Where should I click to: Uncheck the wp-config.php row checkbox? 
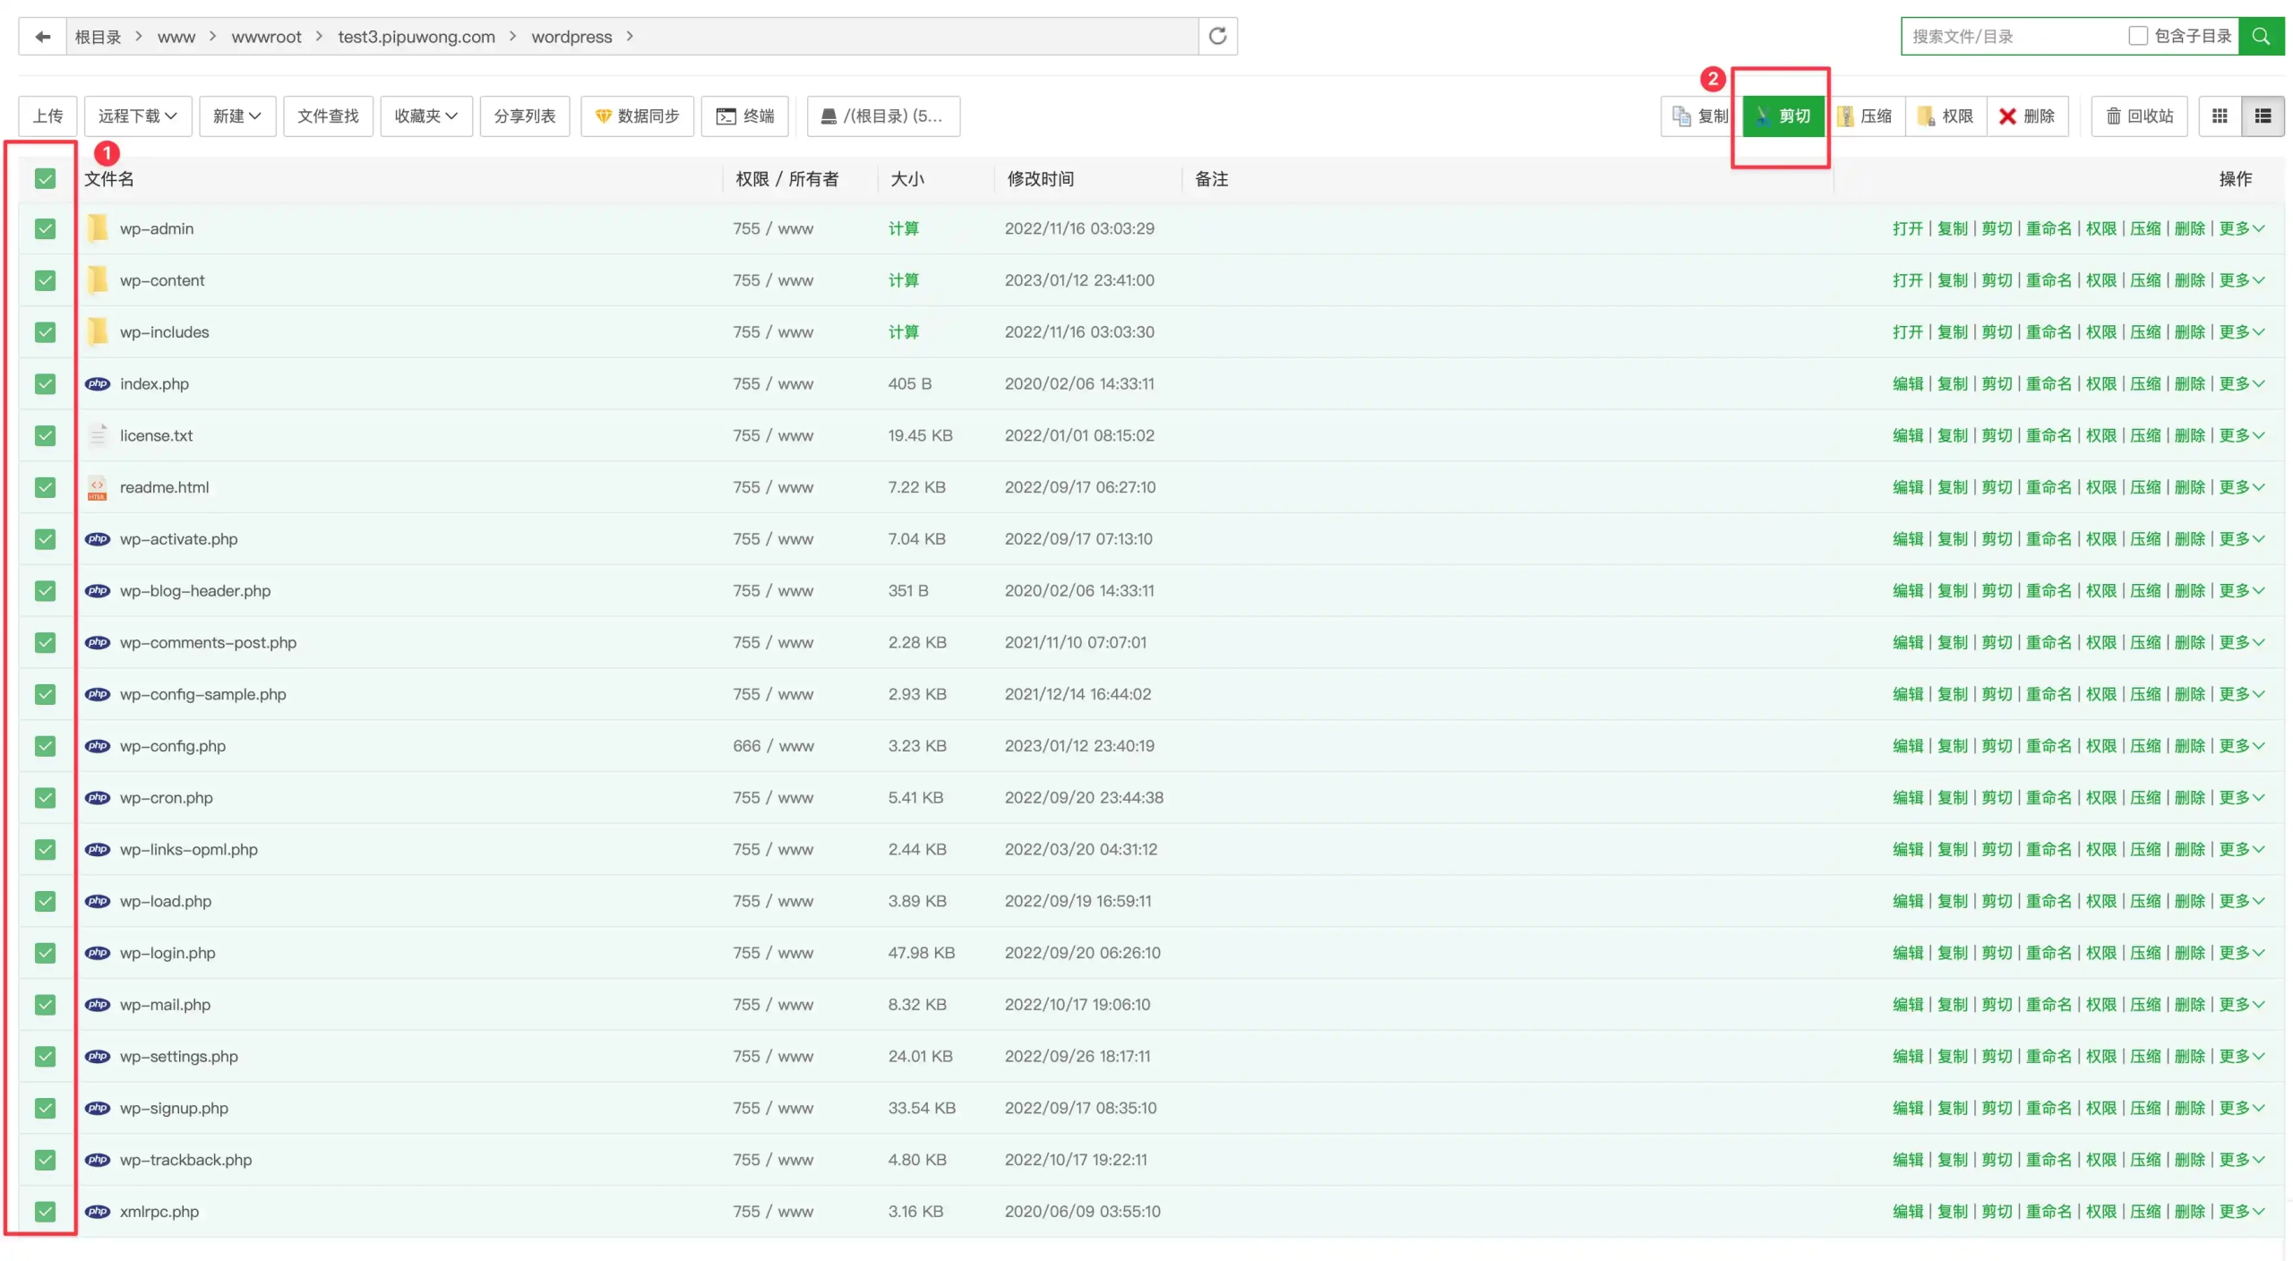(45, 746)
